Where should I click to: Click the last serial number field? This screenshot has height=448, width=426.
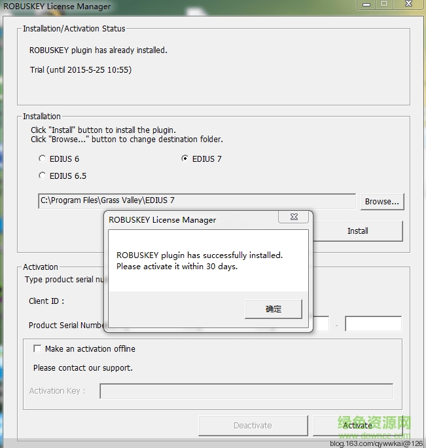click(x=374, y=324)
